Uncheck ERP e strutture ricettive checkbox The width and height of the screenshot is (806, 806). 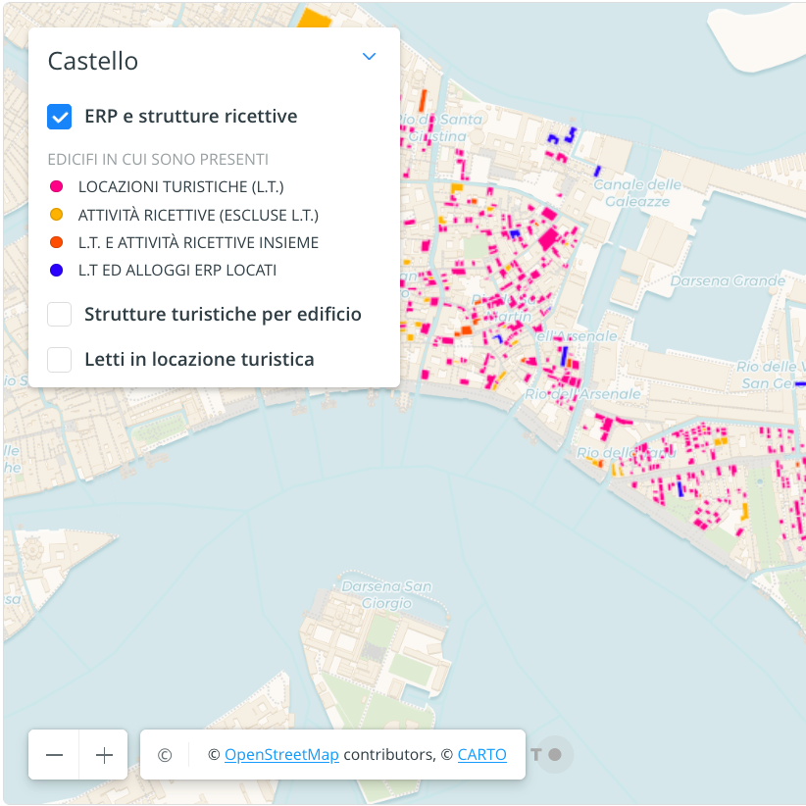click(x=60, y=117)
